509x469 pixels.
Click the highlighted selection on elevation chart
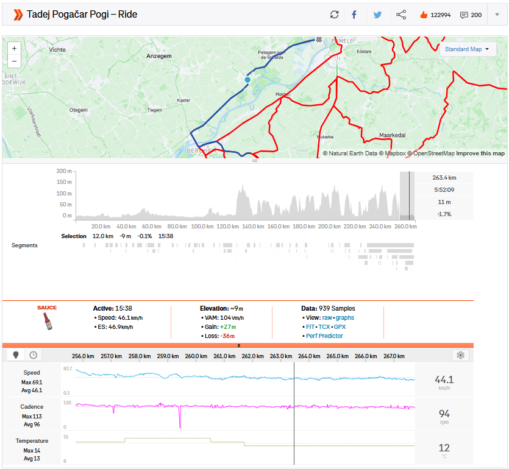click(407, 195)
